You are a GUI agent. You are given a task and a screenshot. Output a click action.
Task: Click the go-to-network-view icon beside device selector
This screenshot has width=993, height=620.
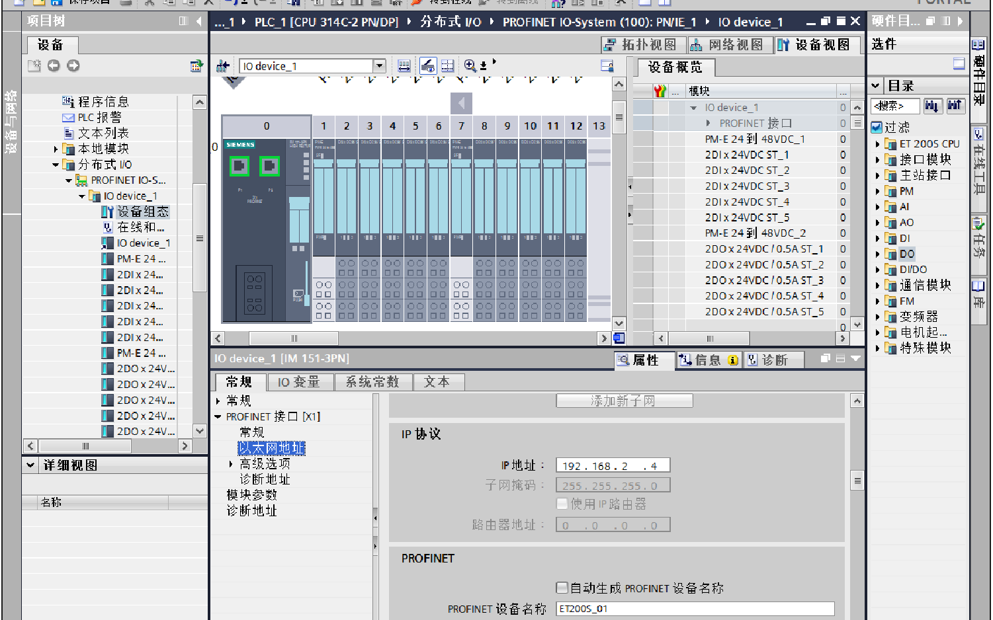[x=223, y=66]
